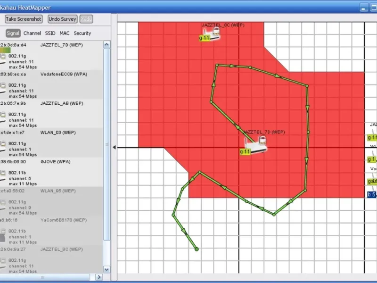Click the 'channel: 5' text in the GJOVE row
The image size is (377, 283).
pos(20,179)
